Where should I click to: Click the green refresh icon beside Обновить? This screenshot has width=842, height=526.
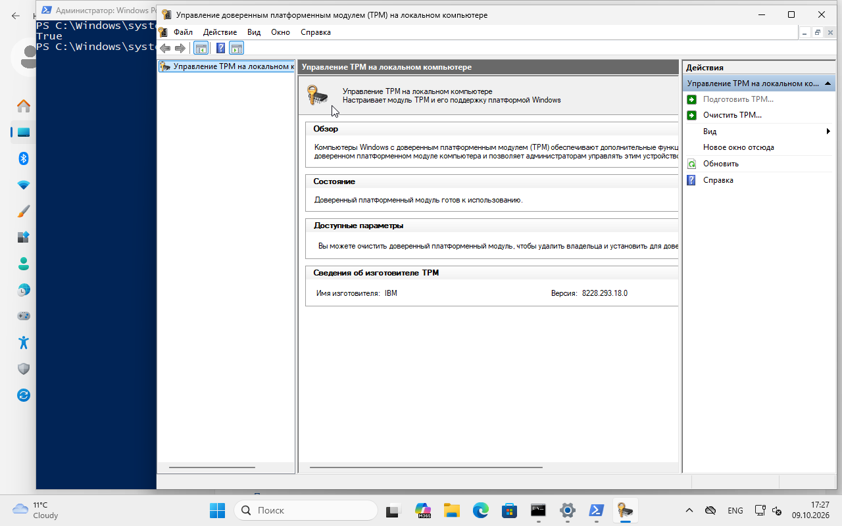[691, 164]
